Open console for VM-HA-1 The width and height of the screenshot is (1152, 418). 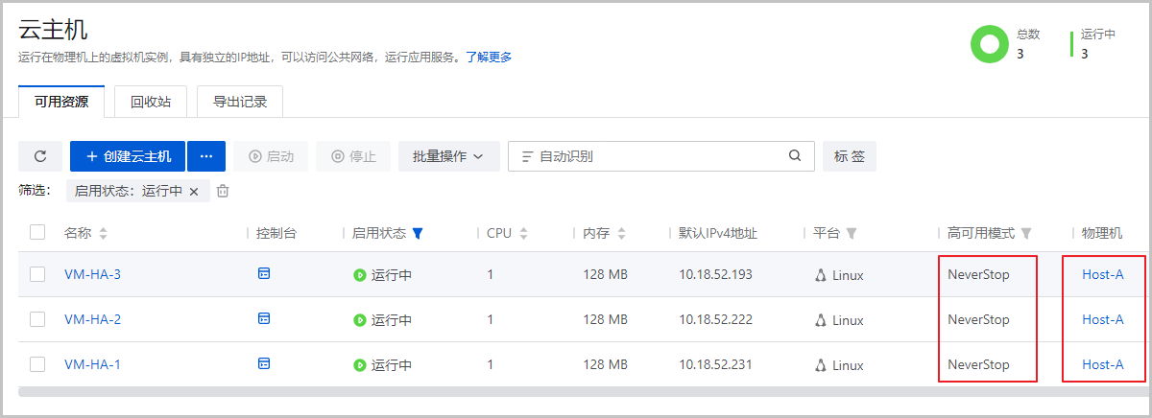tap(264, 364)
